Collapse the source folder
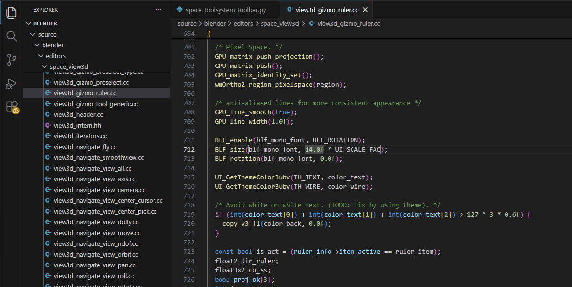Viewport: 572px width, 287px height. [33, 34]
